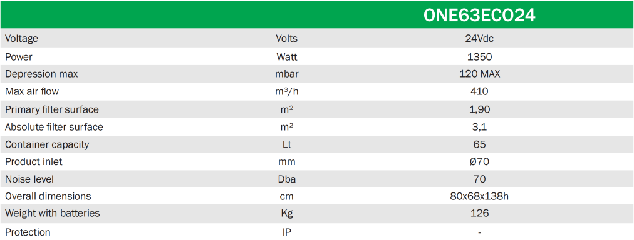Select the Max air flow label
Screen dimensions: 634x240
32,91
